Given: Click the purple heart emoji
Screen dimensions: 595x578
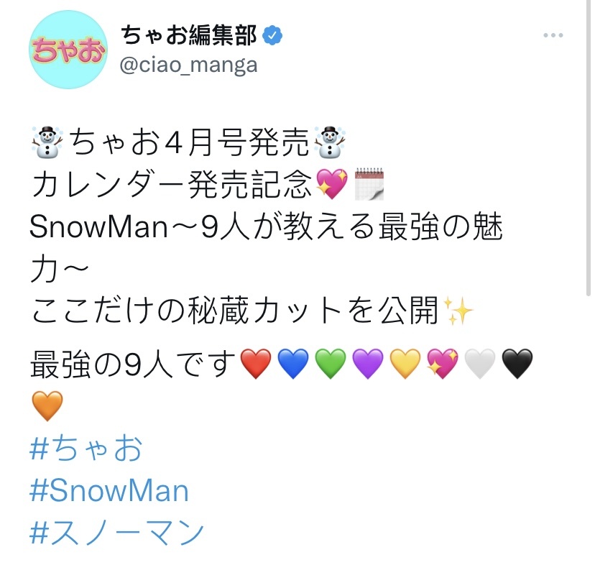Looking at the screenshot, I should click(368, 364).
